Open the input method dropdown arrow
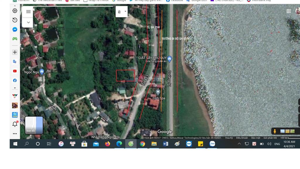The height and width of the screenshot is (169, 300). tap(125, 12)
